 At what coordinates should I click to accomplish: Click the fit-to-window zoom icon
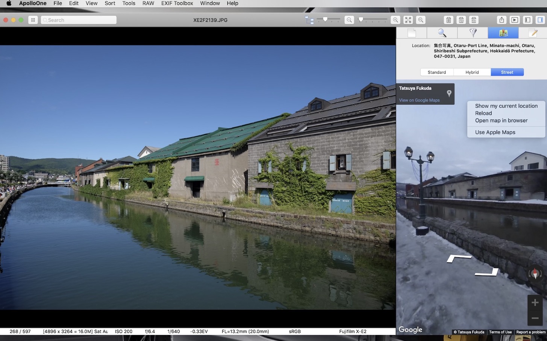(408, 20)
